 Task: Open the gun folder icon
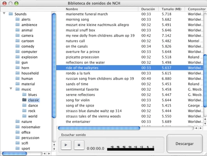coord(18,62)
